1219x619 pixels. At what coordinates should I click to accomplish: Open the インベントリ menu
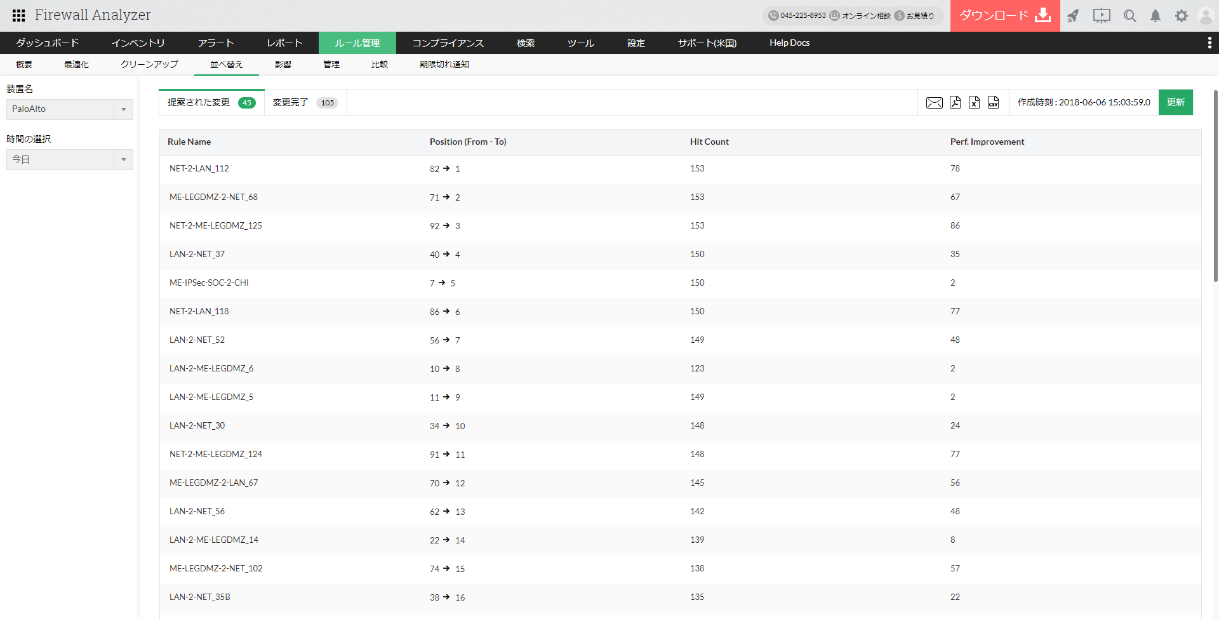(x=138, y=43)
